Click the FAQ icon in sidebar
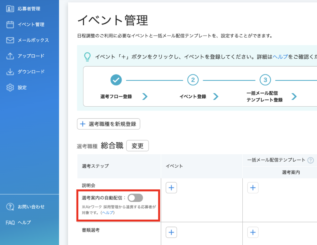317x245 pixels. click(10, 223)
